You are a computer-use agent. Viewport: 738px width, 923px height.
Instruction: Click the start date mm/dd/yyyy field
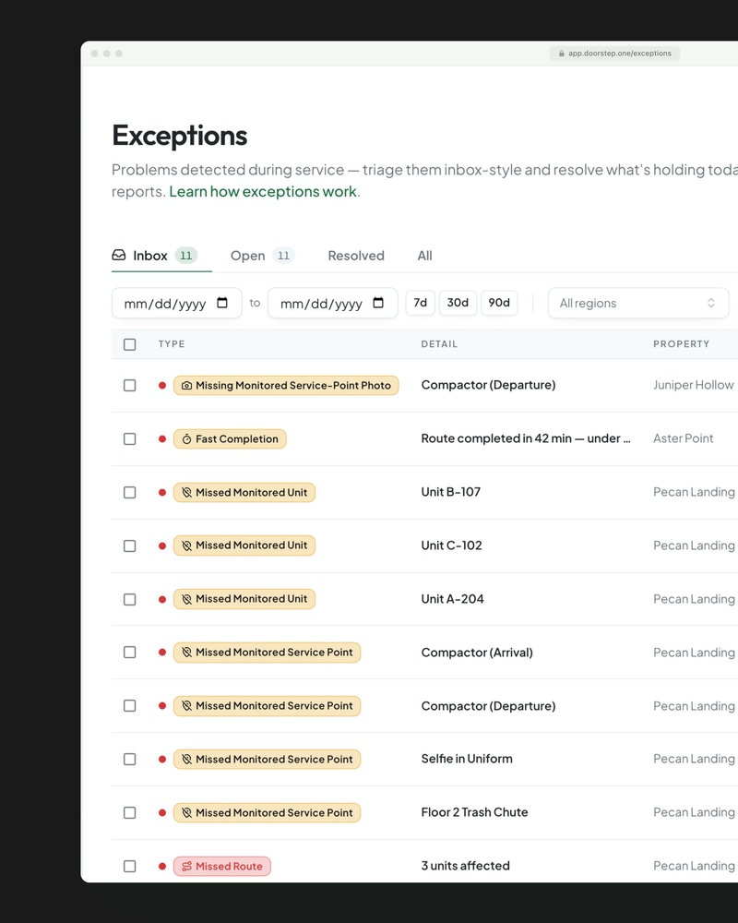click(176, 303)
